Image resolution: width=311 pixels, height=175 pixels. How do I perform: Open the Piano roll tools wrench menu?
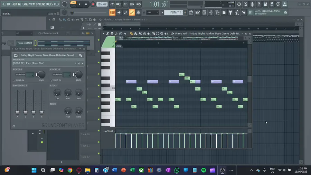107,34
